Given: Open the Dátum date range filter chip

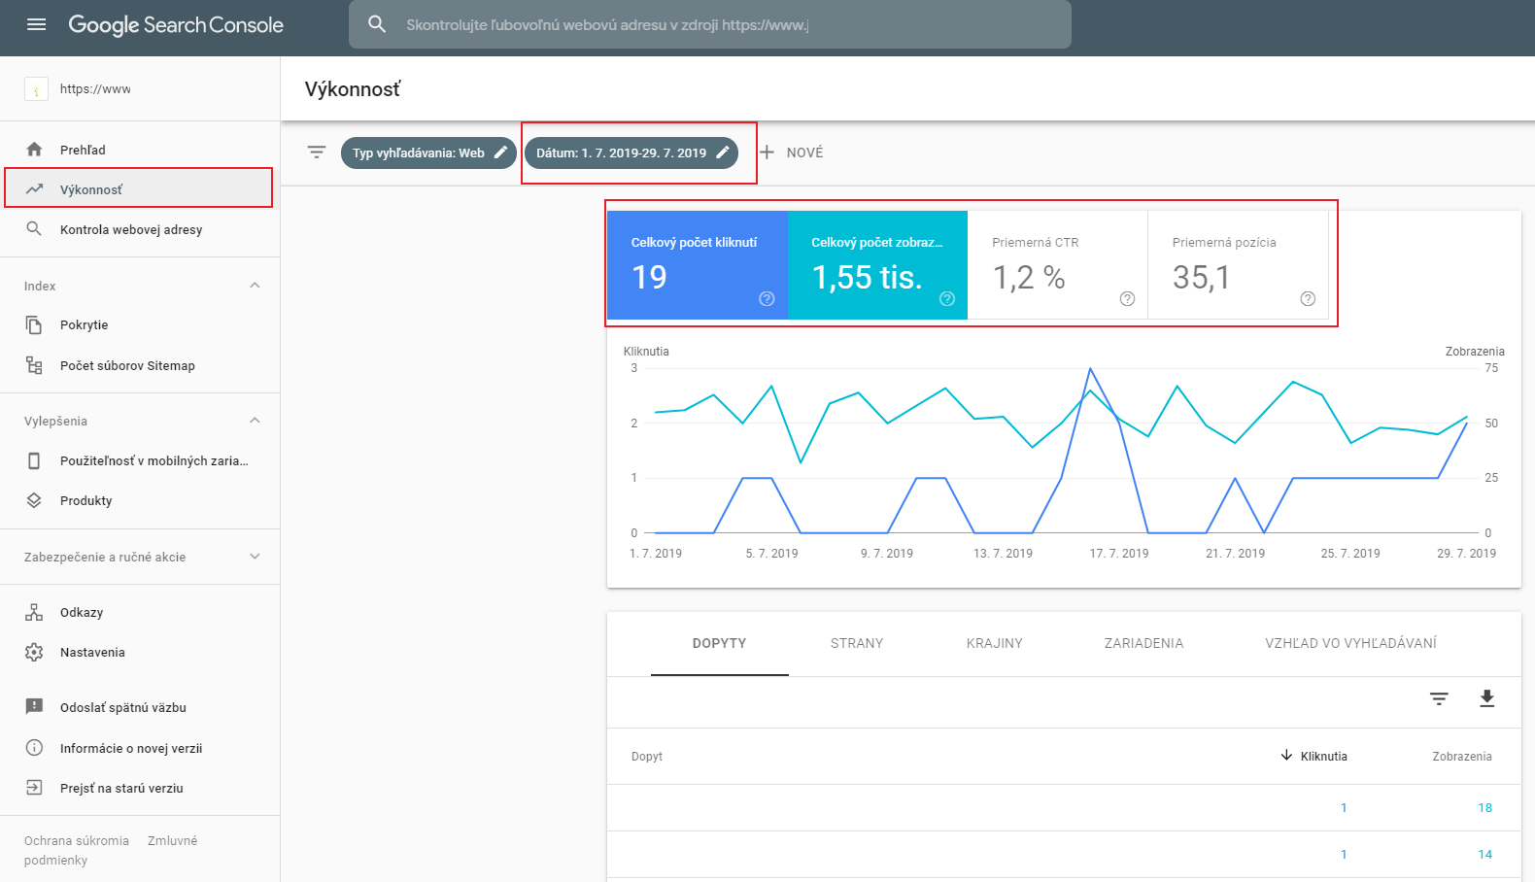Looking at the screenshot, I should (x=631, y=153).
